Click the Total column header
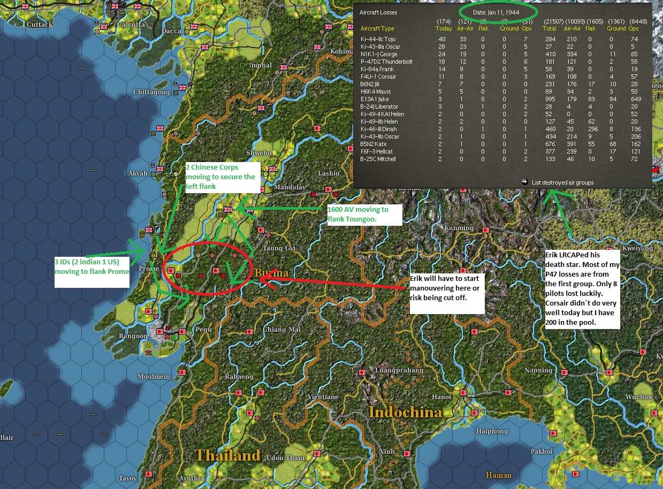 [x=550, y=28]
